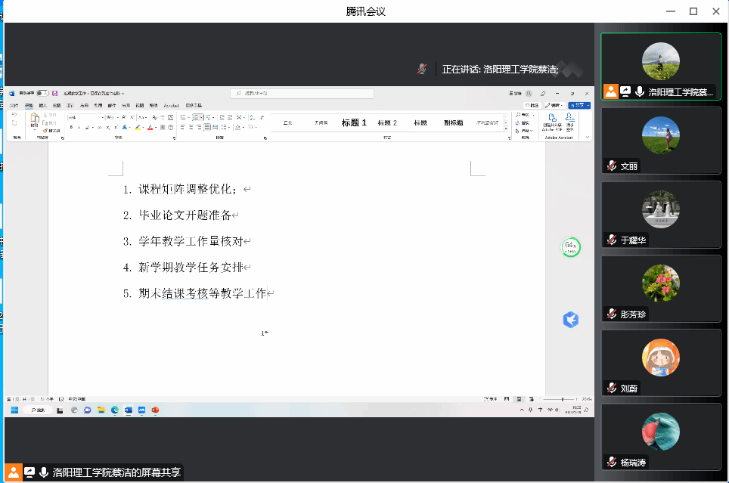Open PowerPoint from the shared taskbar

[155, 410]
